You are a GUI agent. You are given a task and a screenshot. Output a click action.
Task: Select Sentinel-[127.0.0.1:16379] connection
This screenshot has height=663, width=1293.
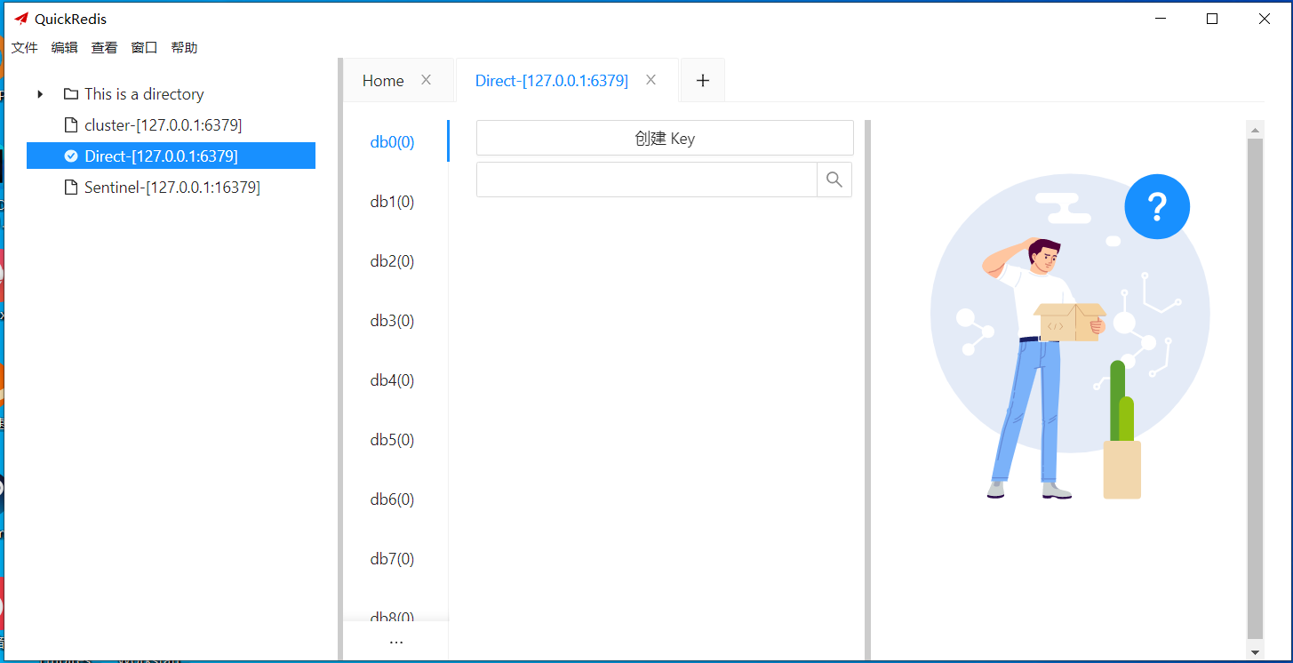pos(172,188)
